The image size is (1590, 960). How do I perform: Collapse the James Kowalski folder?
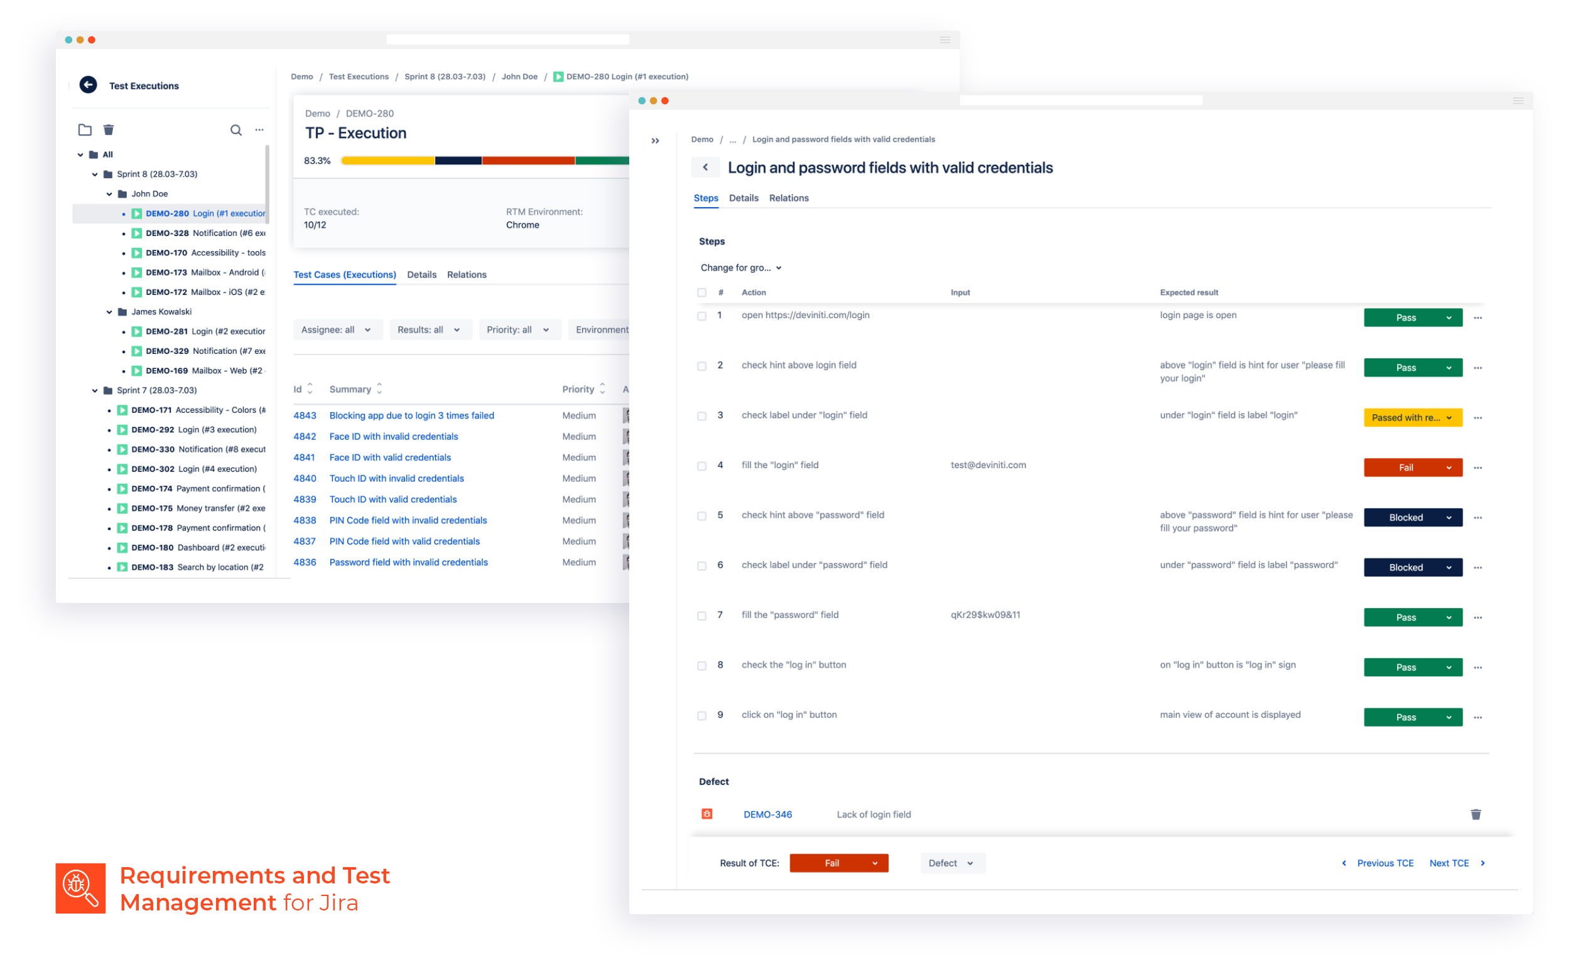tap(109, 312)
